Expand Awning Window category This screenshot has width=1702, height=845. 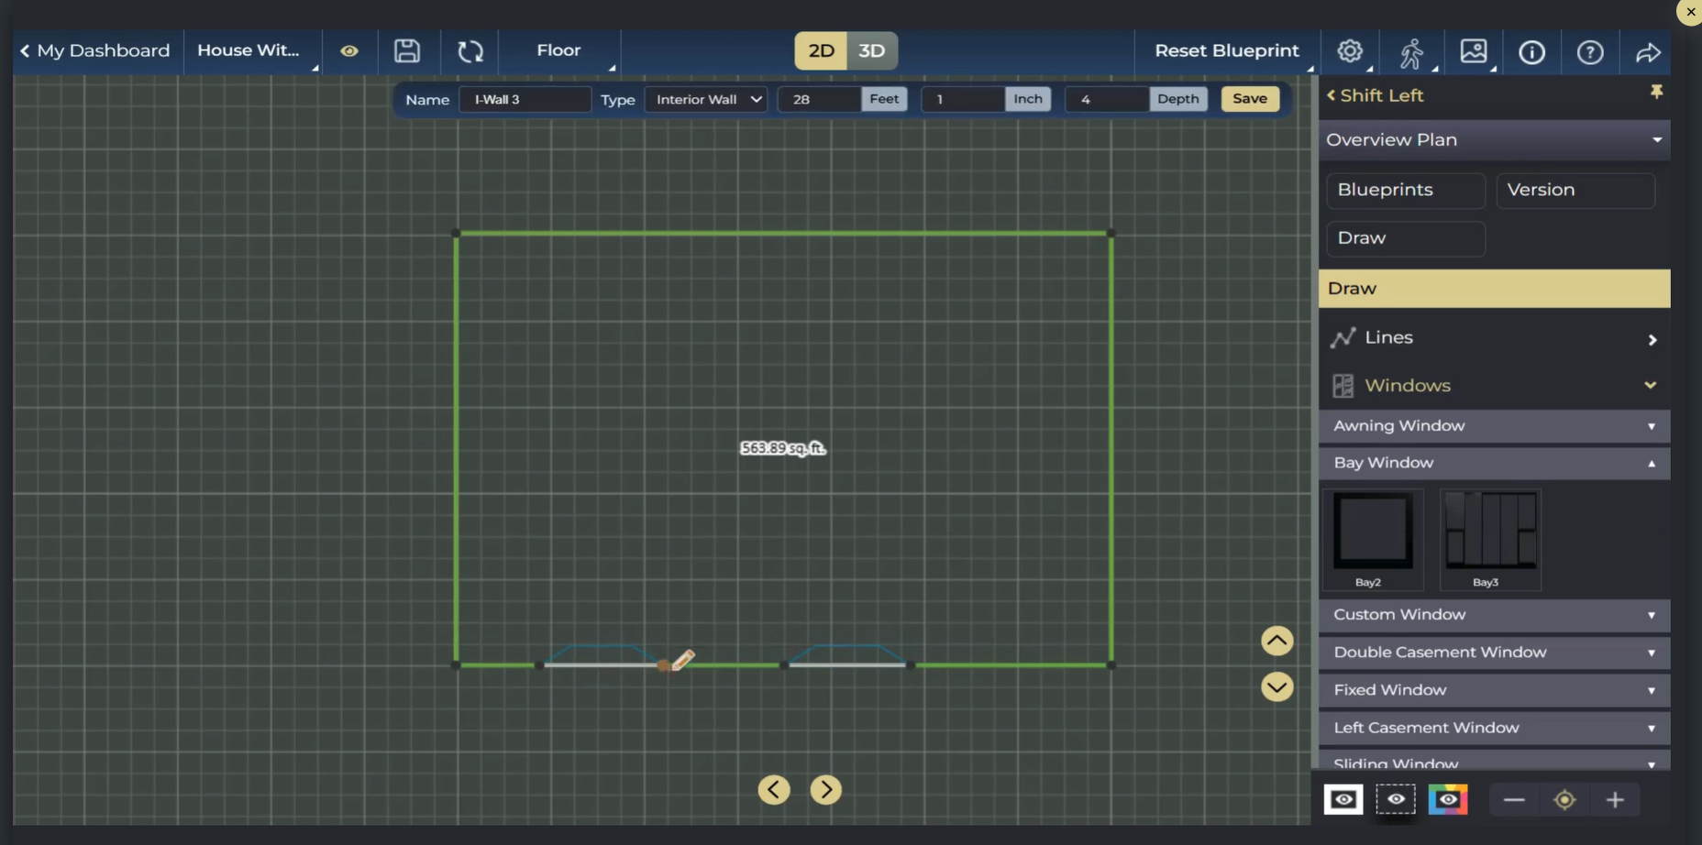1494,426
